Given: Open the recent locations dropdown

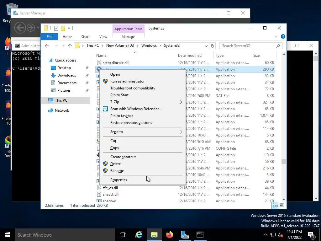Looking at the screenshot, I should [63, 46].
